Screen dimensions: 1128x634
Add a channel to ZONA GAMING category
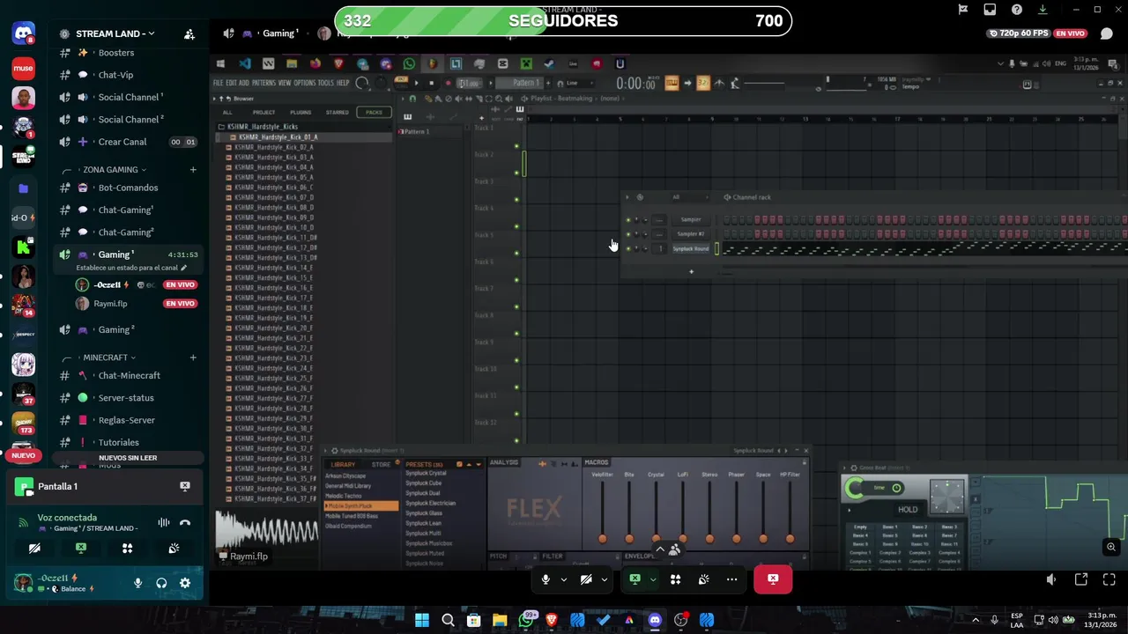[193, 169]
